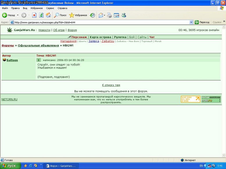Click the orange counter banner
Image resolution: width=226 pixels, height=169 pixels.
tap(191, 99)
